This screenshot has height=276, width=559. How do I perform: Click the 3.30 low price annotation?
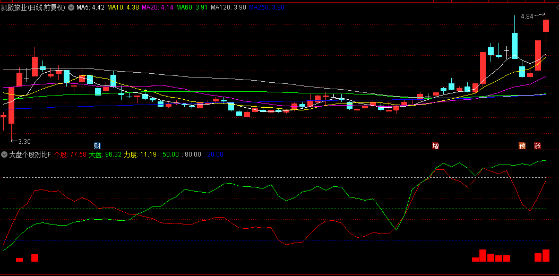coord(24,141)
